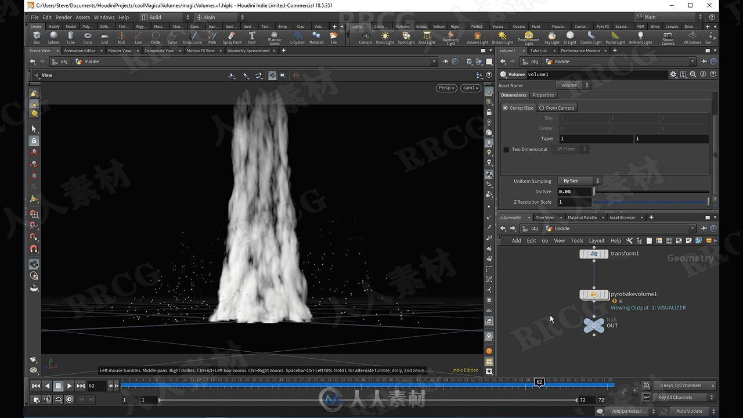Open Uniform Sampling By Size dropdown
Screen dimensions: 743x418
[x=579, y=181]
